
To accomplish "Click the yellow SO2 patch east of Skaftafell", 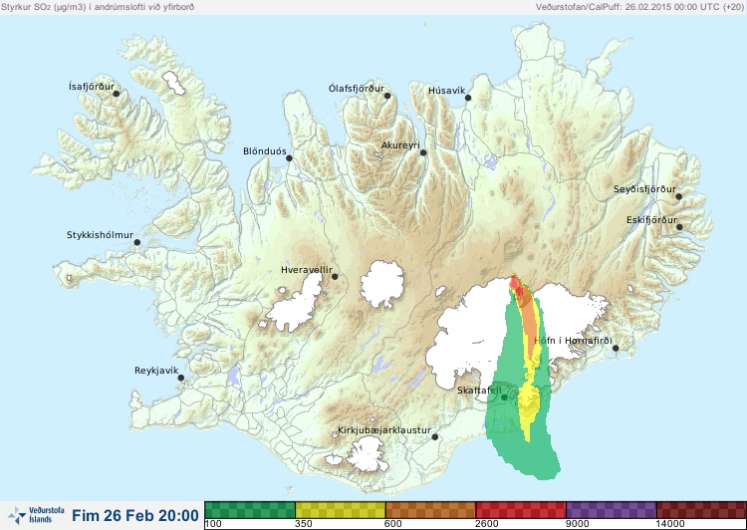I will pyautogui.click(x=529, y=402).
